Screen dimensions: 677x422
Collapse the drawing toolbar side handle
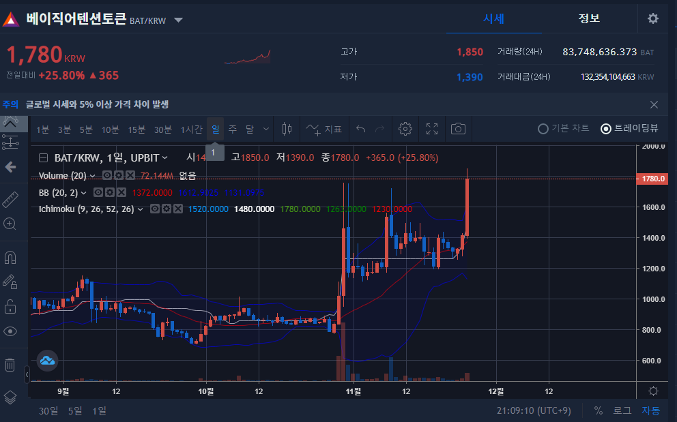pyautogui.click(x=27, y=374)
